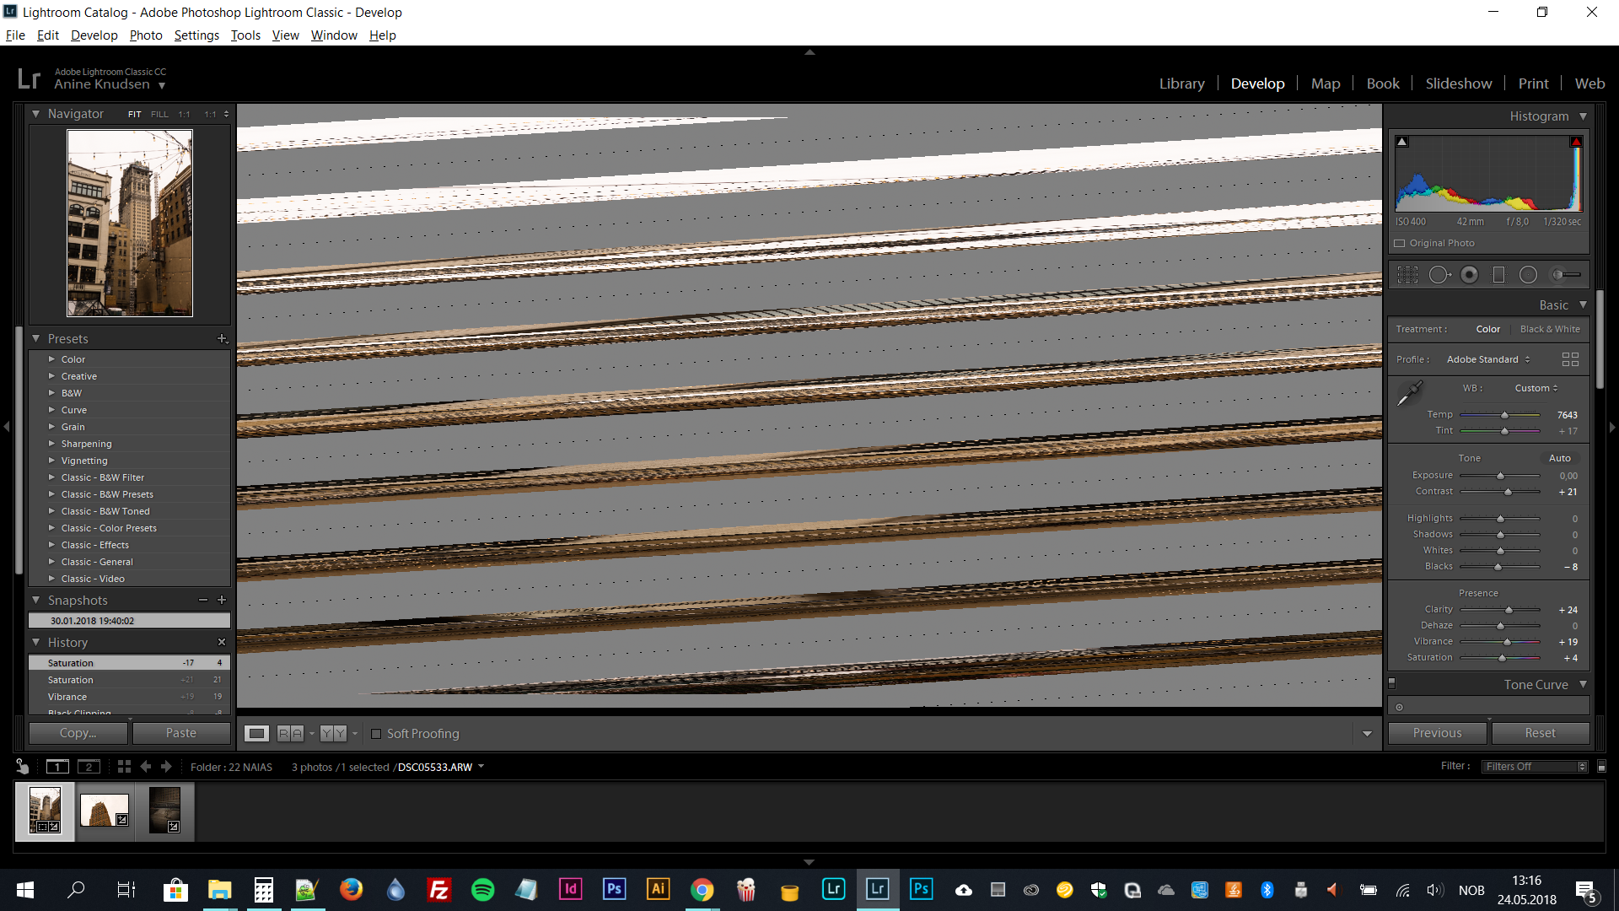Open the Settings menu
The height and width of the screenshot is (911, 1619).
[x=196, y=35]
